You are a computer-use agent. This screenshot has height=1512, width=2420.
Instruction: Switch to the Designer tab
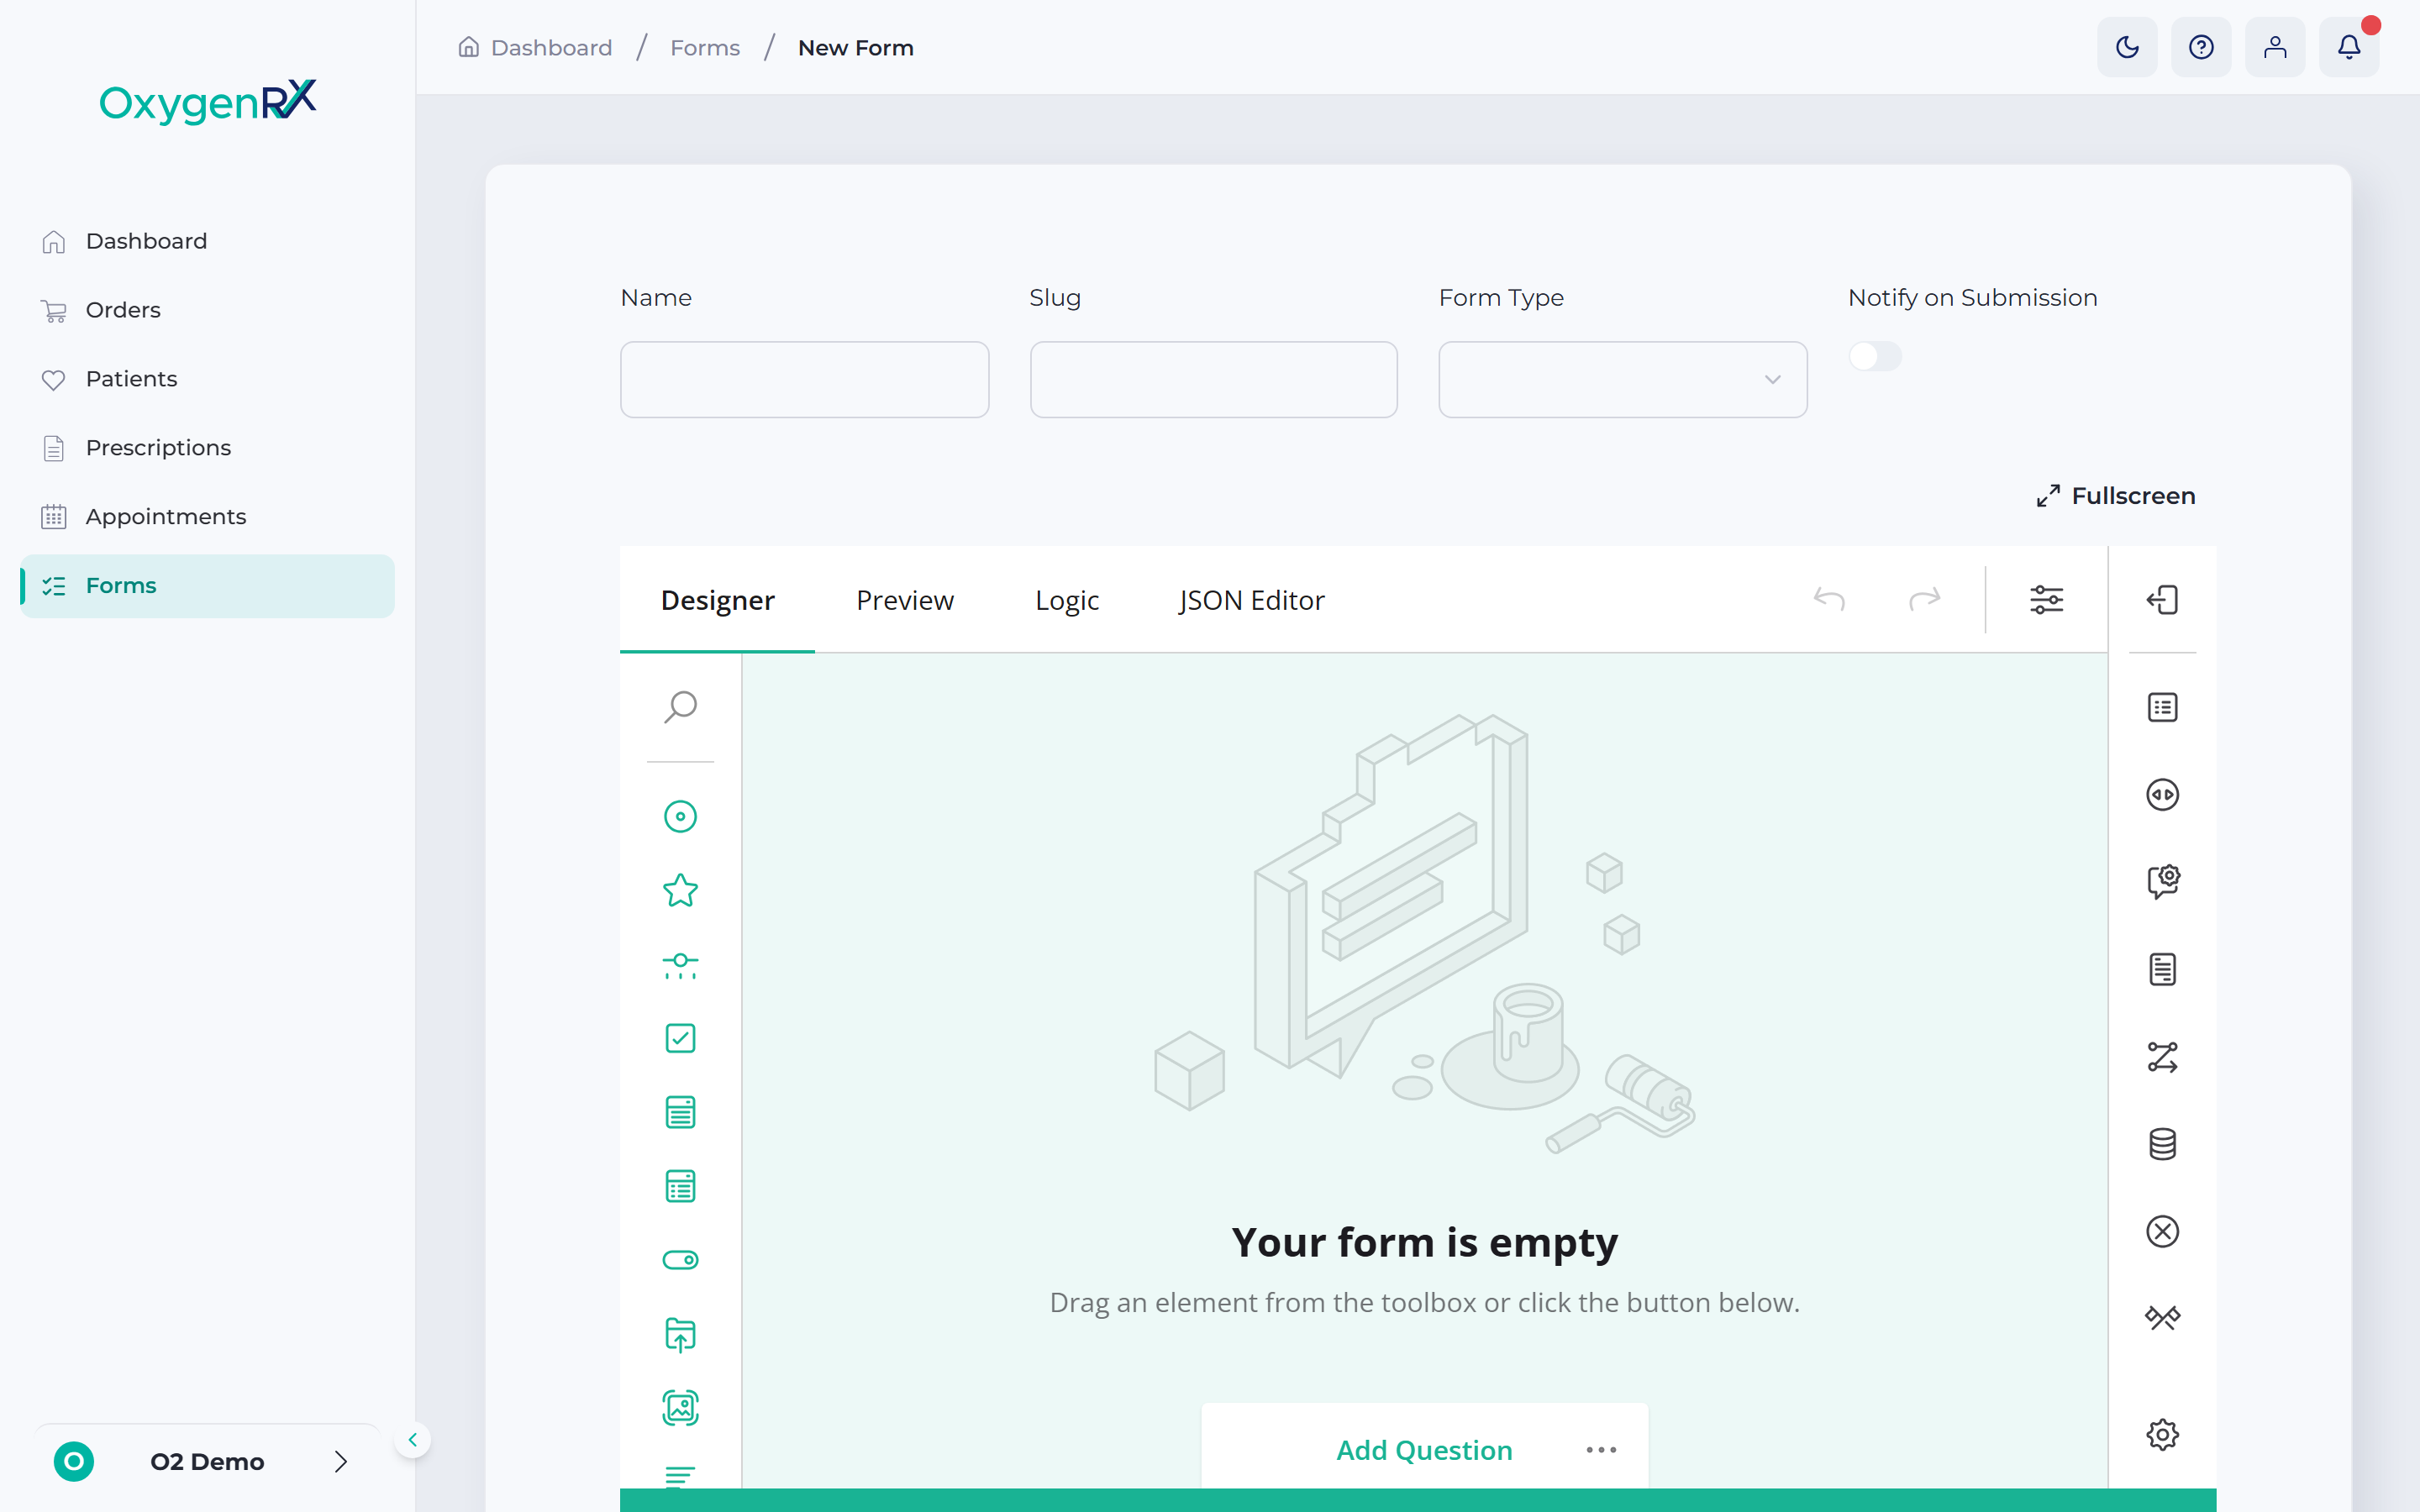pyautogui.click(x=717, y=600)
